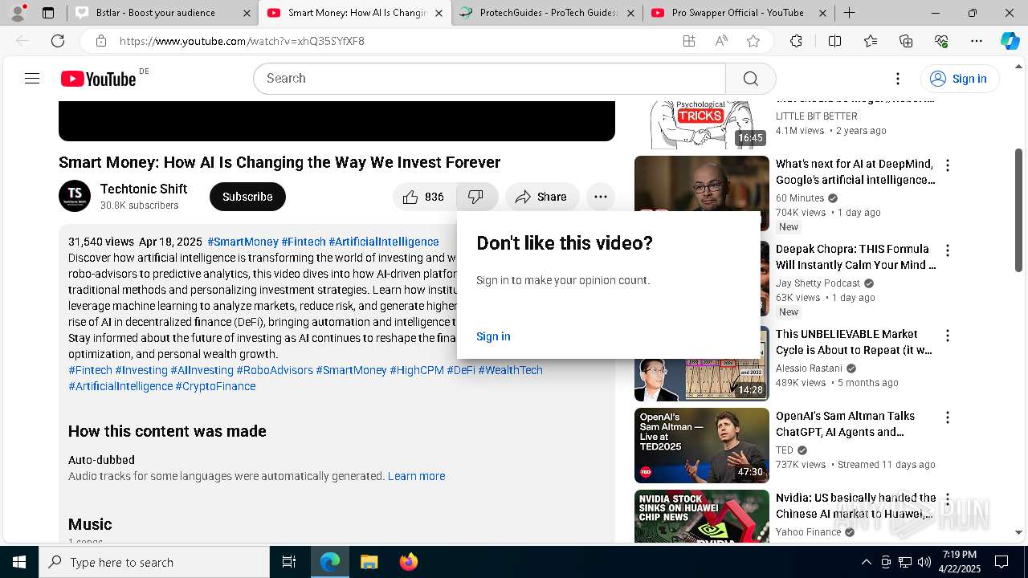Open the Nvidia Huawei video title
This screenshot has width=1028, height=578.
855,506
